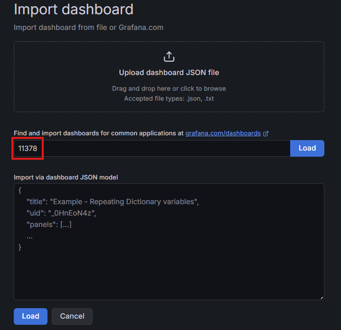Screen dimensions: 341x330
Task: Open the external link icon beside grafana.com/dashboards
Action: click(x=265, y=133)
